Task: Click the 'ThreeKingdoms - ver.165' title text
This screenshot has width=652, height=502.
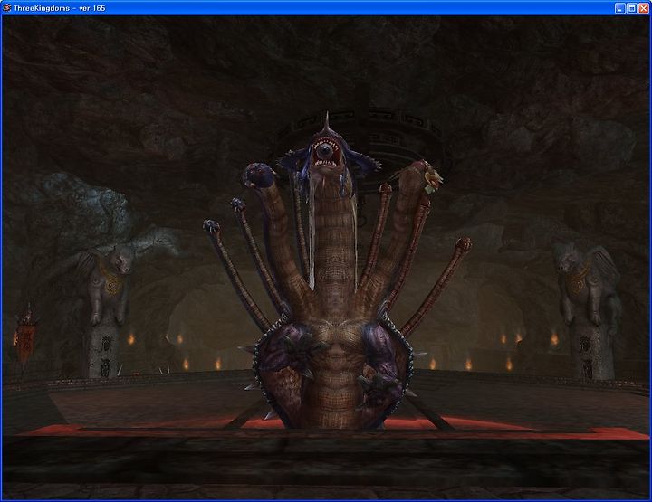Action: pos(60,8)
